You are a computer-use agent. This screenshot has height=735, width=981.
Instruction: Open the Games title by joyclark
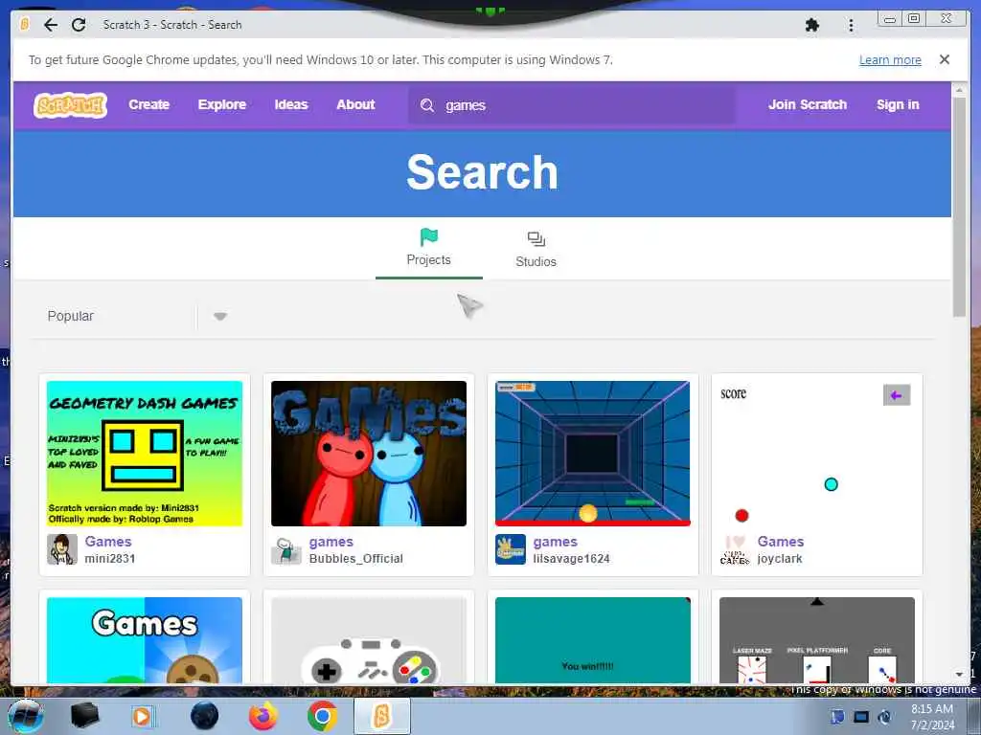click(x=780, y=542)
